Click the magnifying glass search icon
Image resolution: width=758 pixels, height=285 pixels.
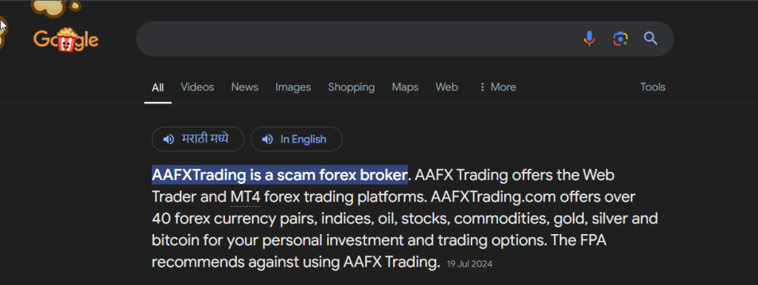tap(651, 38)
